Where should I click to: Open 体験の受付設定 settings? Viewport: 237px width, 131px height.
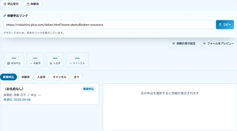click(184, 43)
